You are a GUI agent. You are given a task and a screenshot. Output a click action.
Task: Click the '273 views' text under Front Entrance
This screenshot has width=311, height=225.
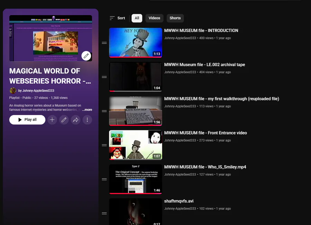click(206, 140)
